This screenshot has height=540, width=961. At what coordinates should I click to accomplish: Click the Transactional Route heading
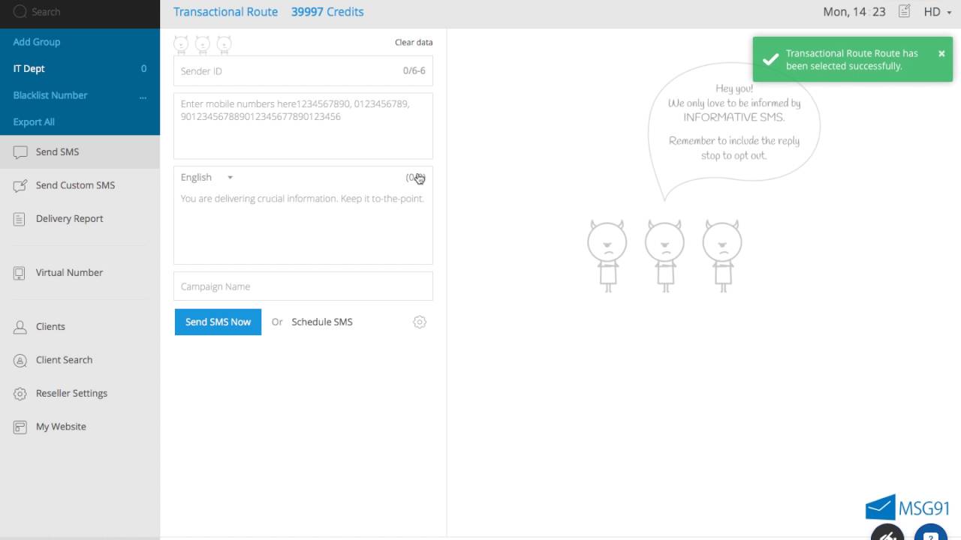pos(225,12)
